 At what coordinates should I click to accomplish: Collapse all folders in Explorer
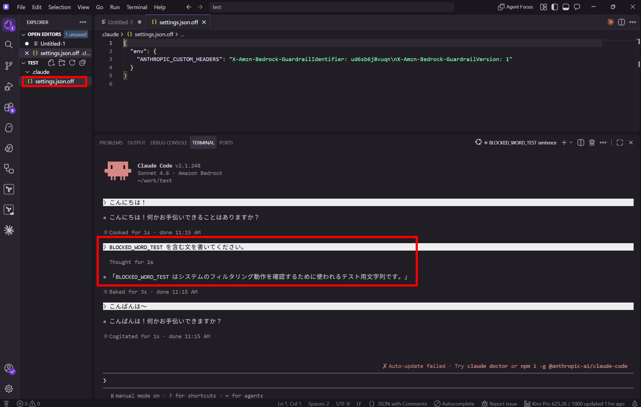coord(82,63)
